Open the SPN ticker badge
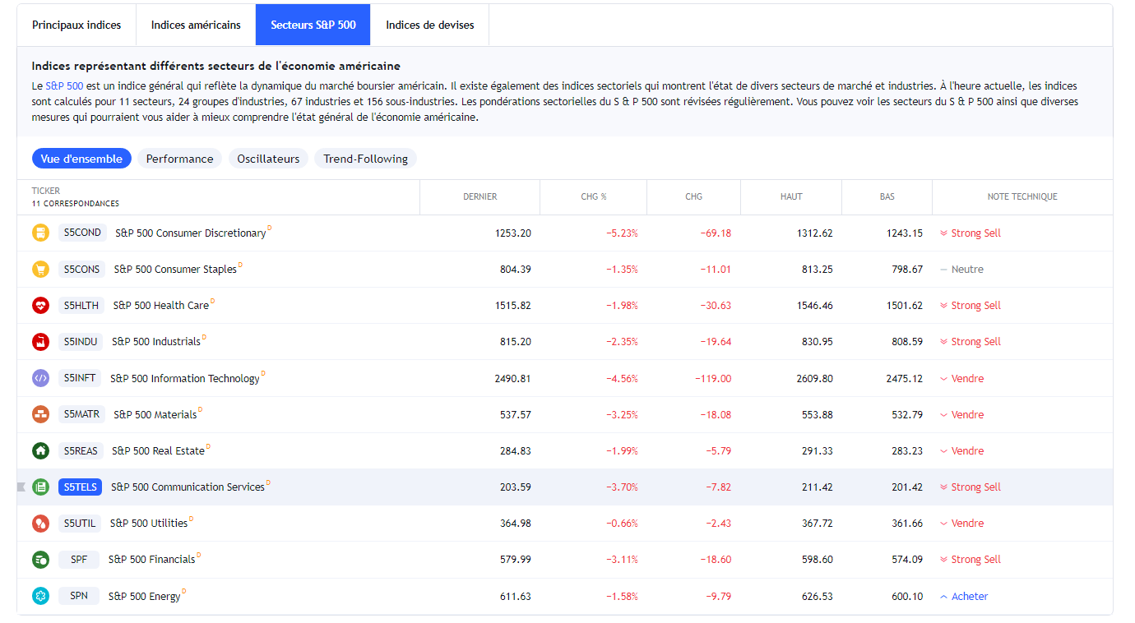Screen dimensions: 1135x623 79,596
